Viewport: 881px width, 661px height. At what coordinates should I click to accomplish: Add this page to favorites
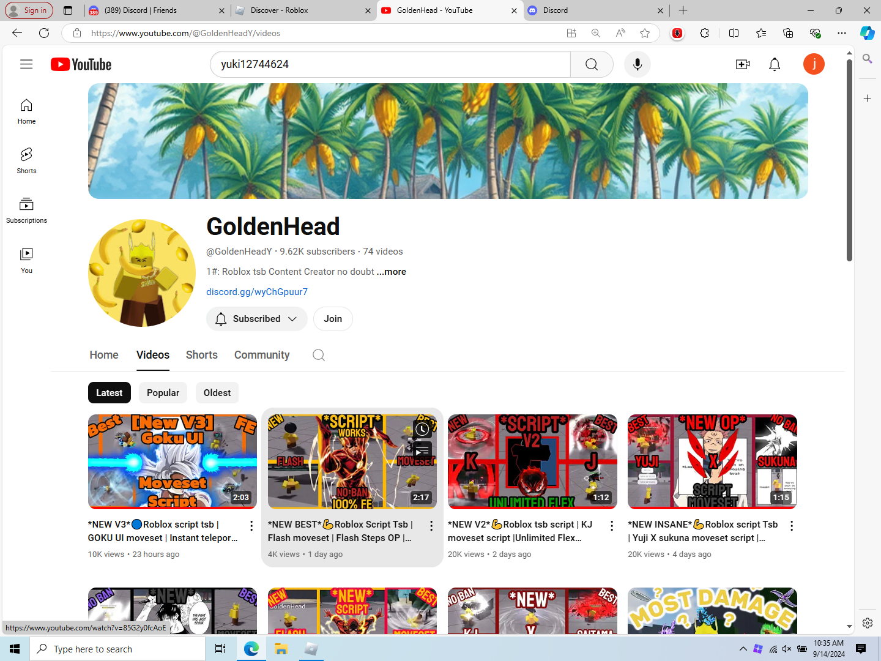[x=645, y=33]
